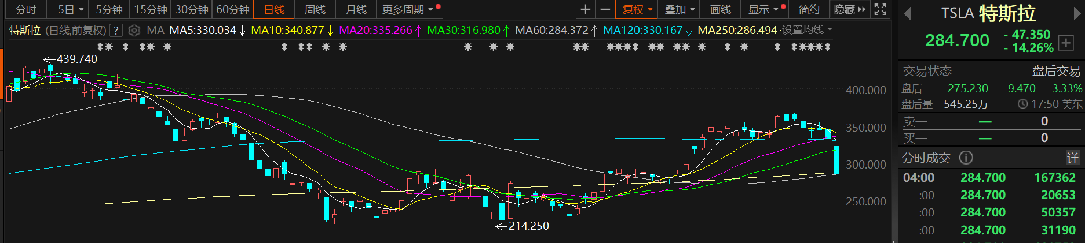This screenshot has height=243, width=1085.
Task: Click the 卖一 ask row
Action: point(991,121)
